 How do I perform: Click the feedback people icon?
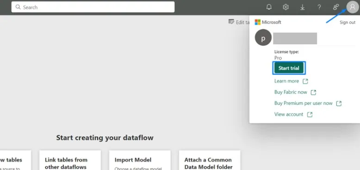point(336,7)
